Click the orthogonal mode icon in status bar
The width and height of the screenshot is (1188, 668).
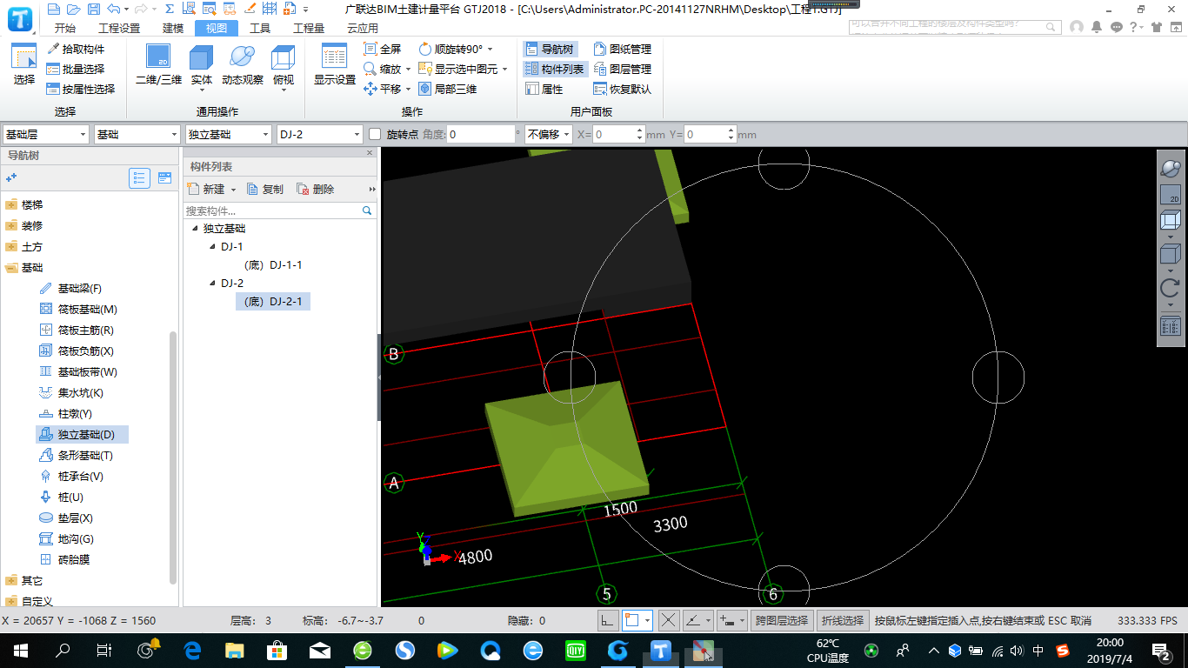coord(607,620)
